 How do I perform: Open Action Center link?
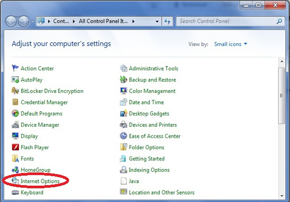37,69
